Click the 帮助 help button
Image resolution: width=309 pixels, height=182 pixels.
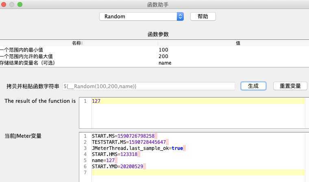[x=203, y=17]
